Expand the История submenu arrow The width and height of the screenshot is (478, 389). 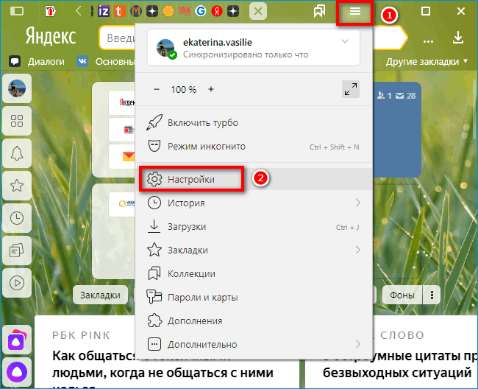(358, 203)
